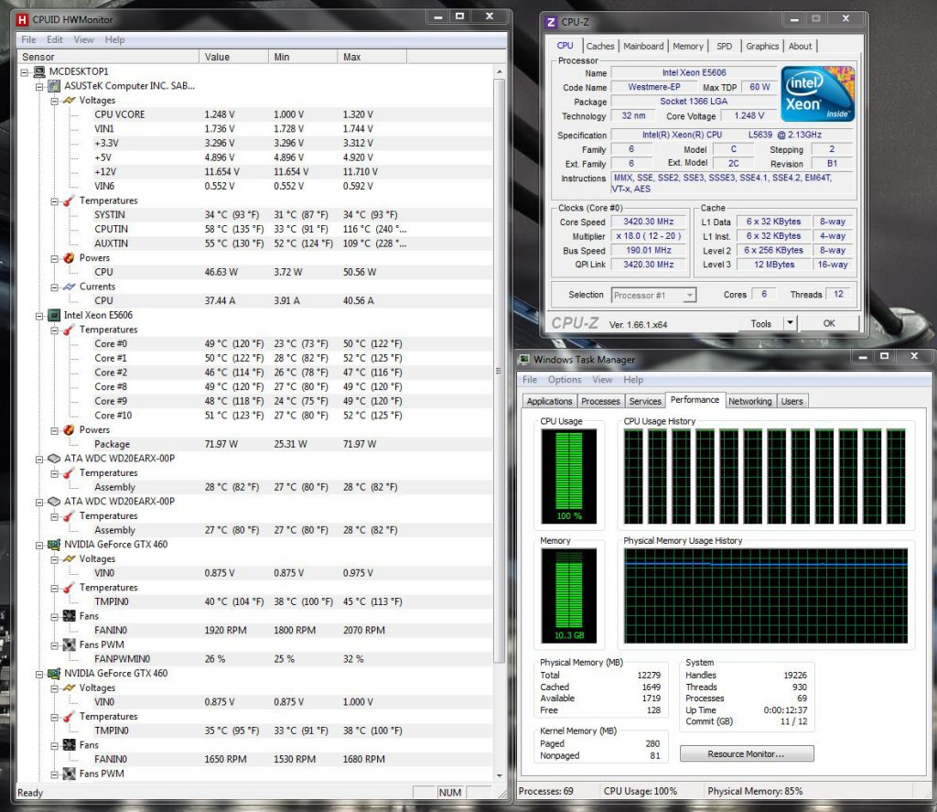Click the ASUSTeK motherboard icon
This screenshot has height=812, width=937.
click(54, 86)
